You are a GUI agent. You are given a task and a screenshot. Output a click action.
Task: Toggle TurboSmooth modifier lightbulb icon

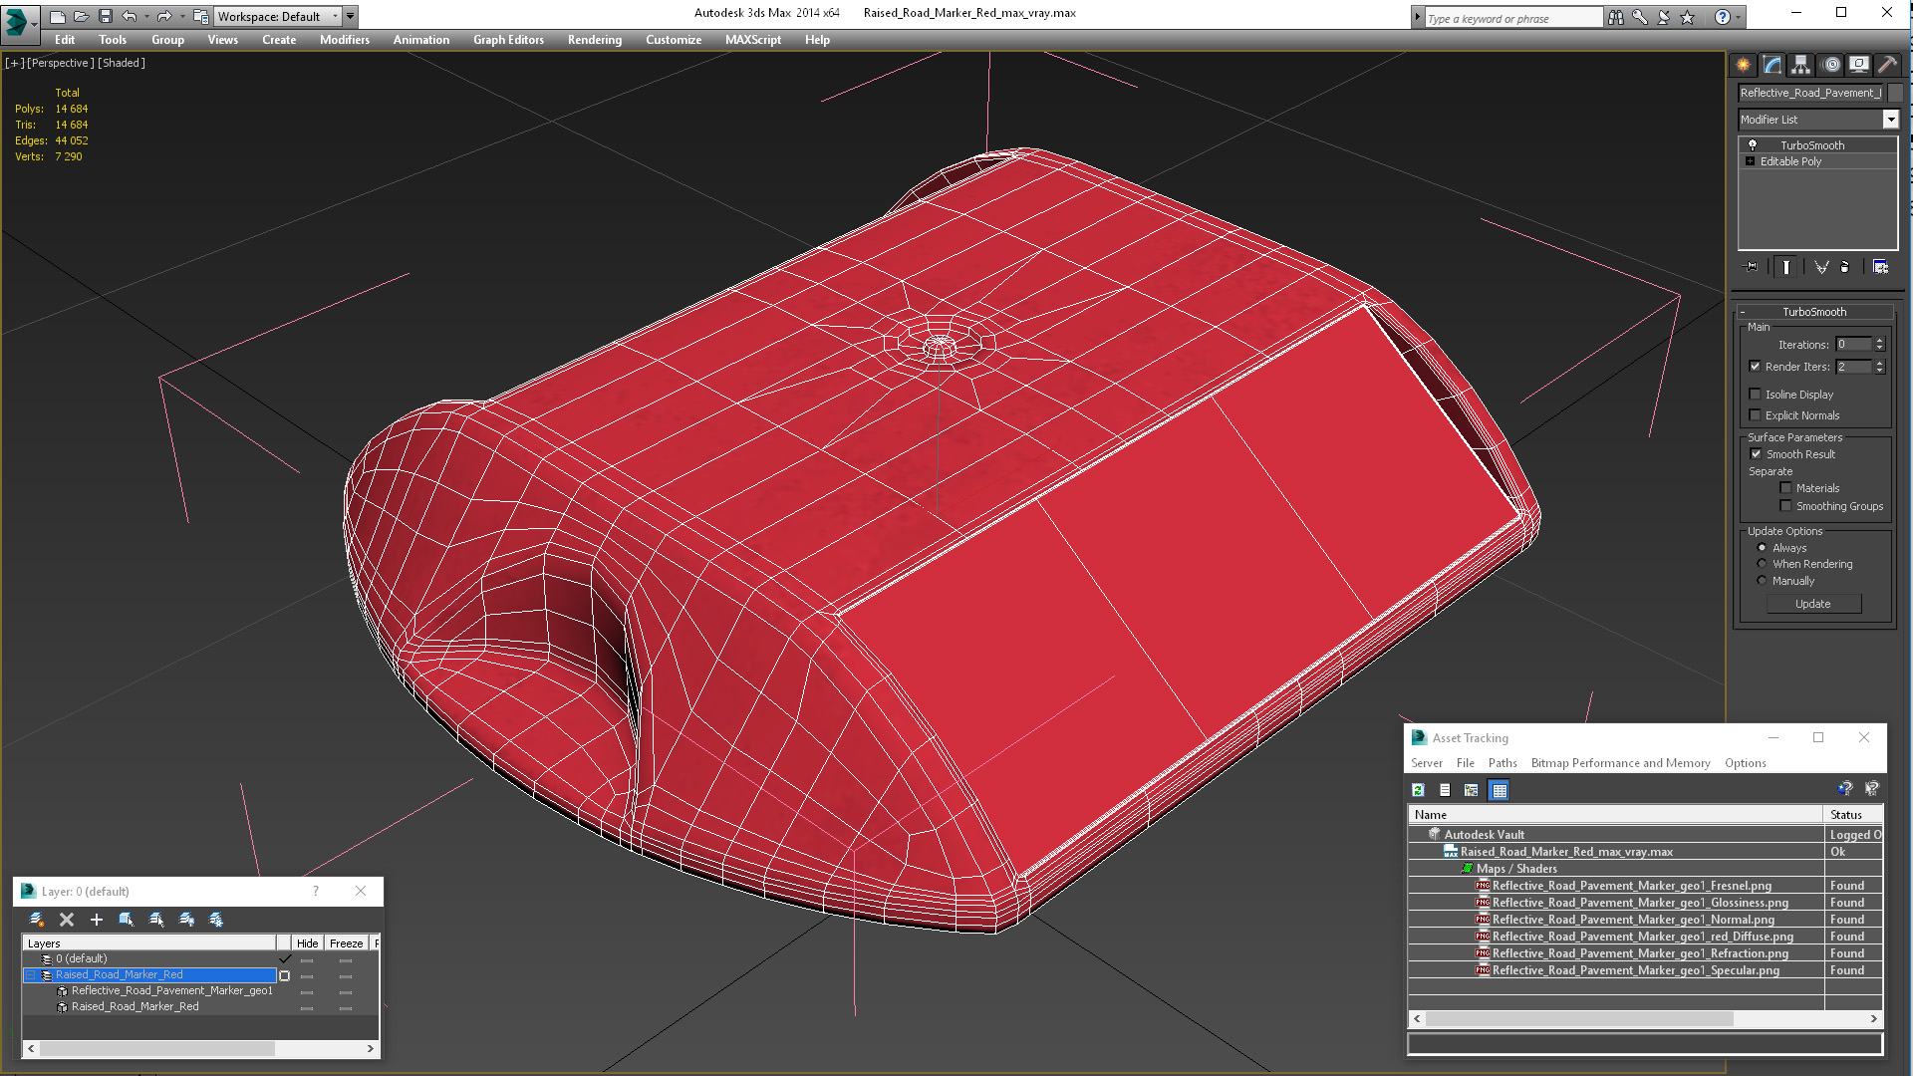(1753, 145)
